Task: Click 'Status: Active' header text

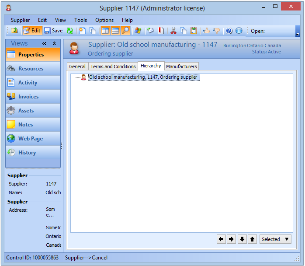Action: click(x=267, y=52)
